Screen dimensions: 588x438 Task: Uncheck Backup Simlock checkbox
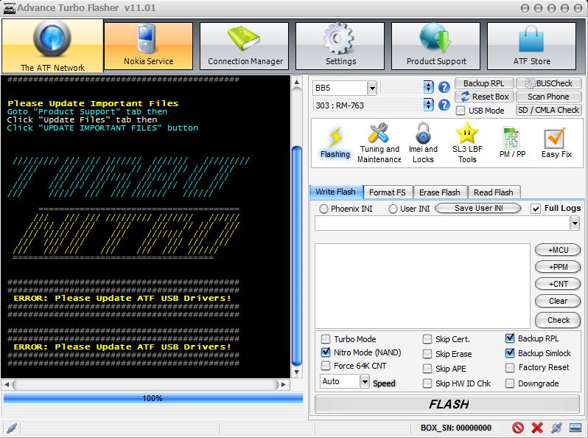click(x=510, y=352)
